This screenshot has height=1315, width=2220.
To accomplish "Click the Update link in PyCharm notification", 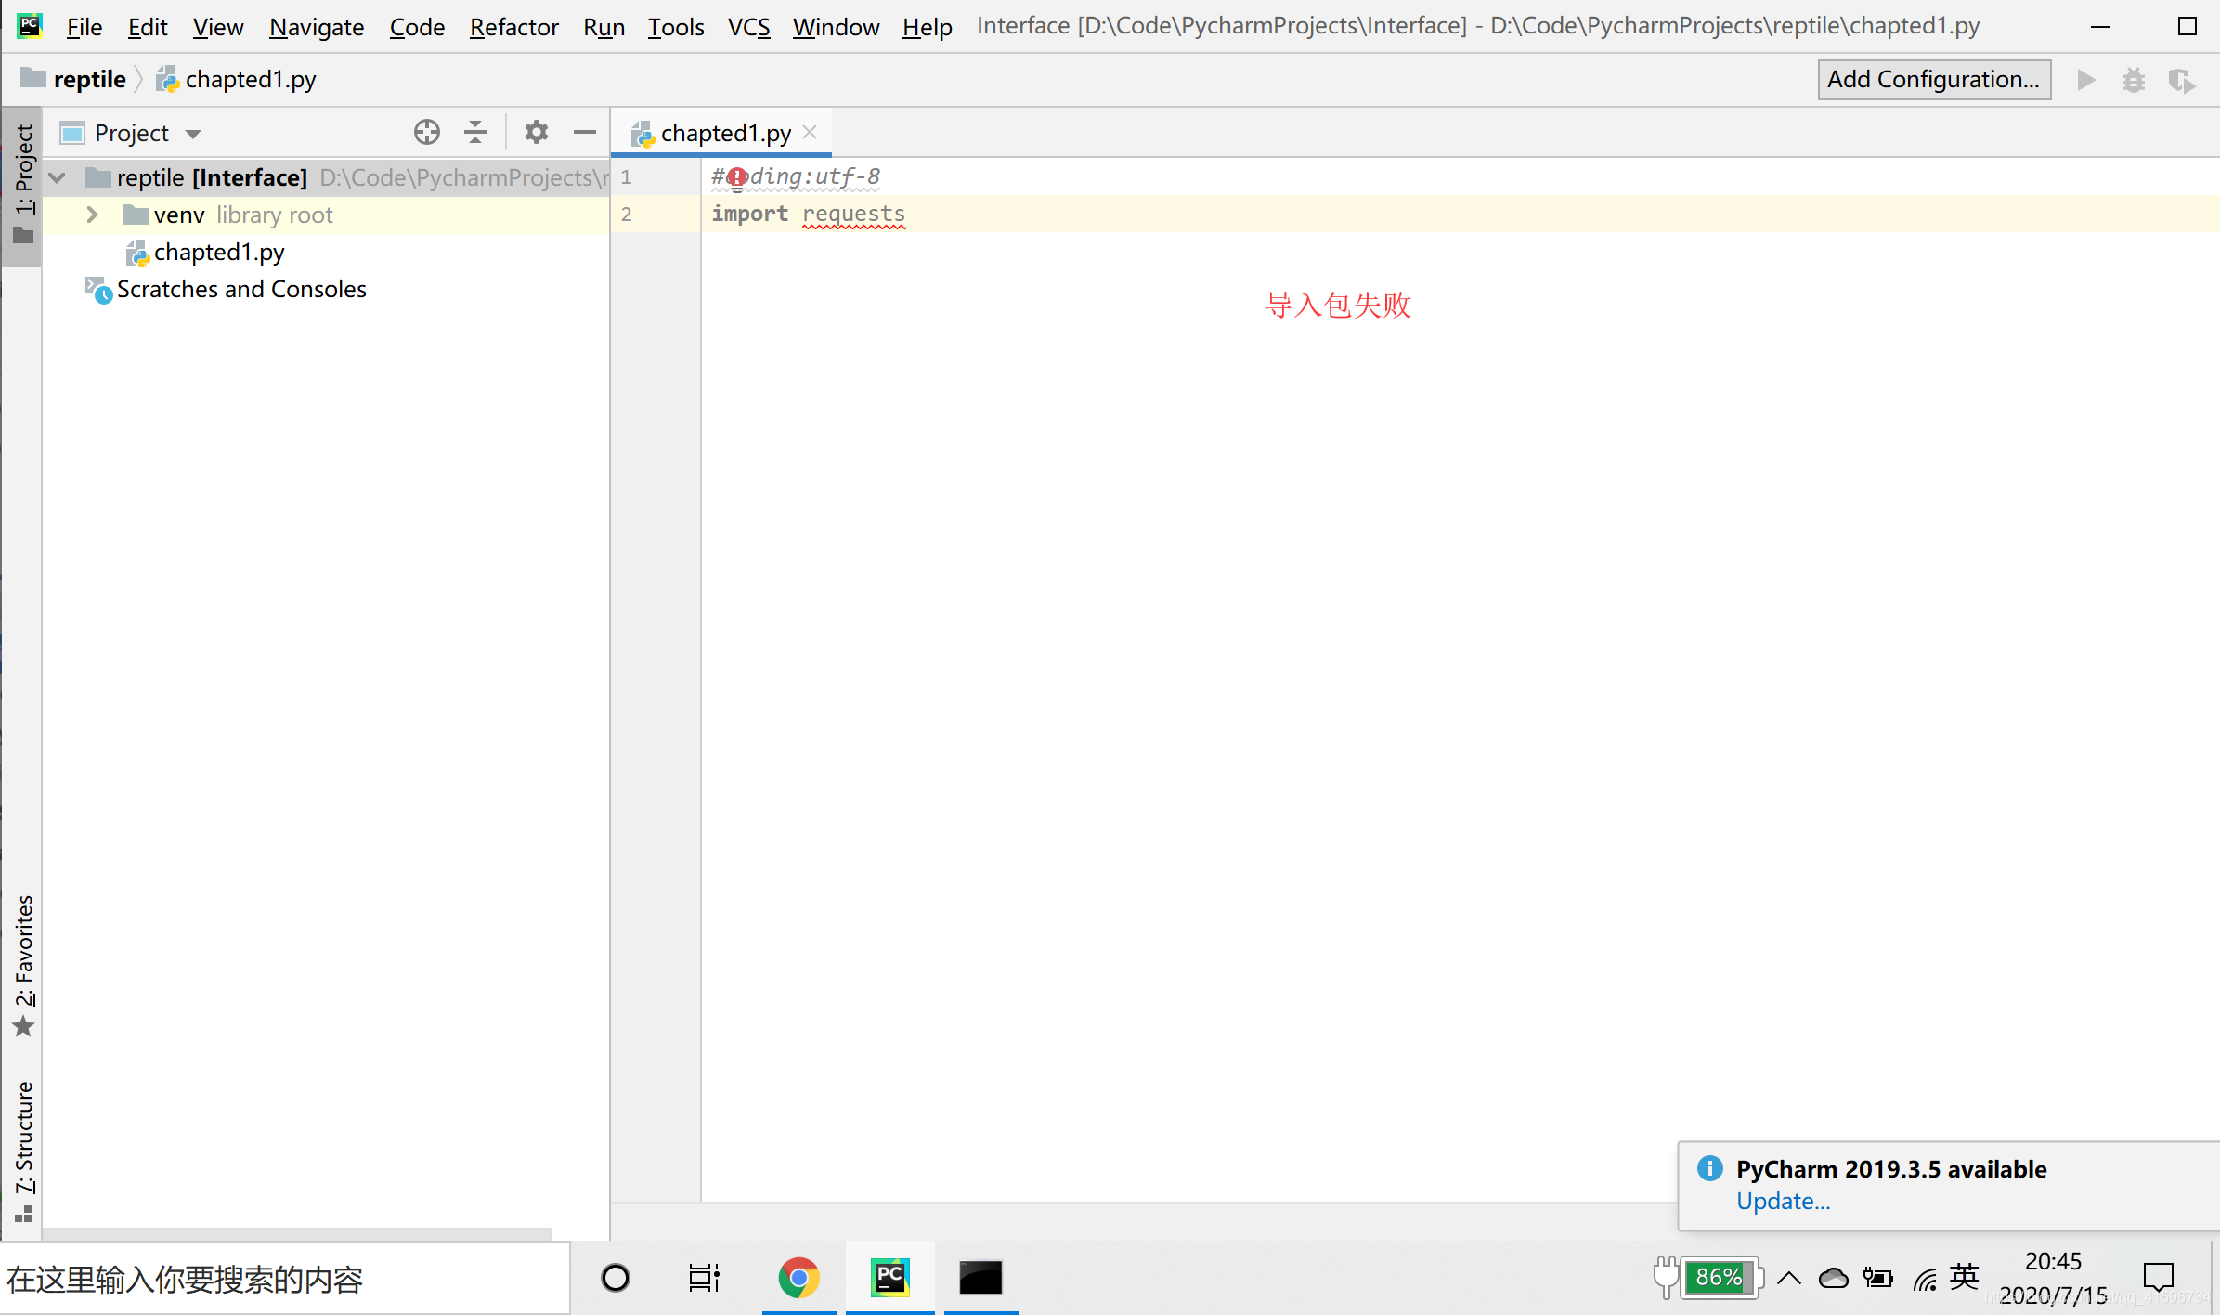I will coord(1783,1201).
